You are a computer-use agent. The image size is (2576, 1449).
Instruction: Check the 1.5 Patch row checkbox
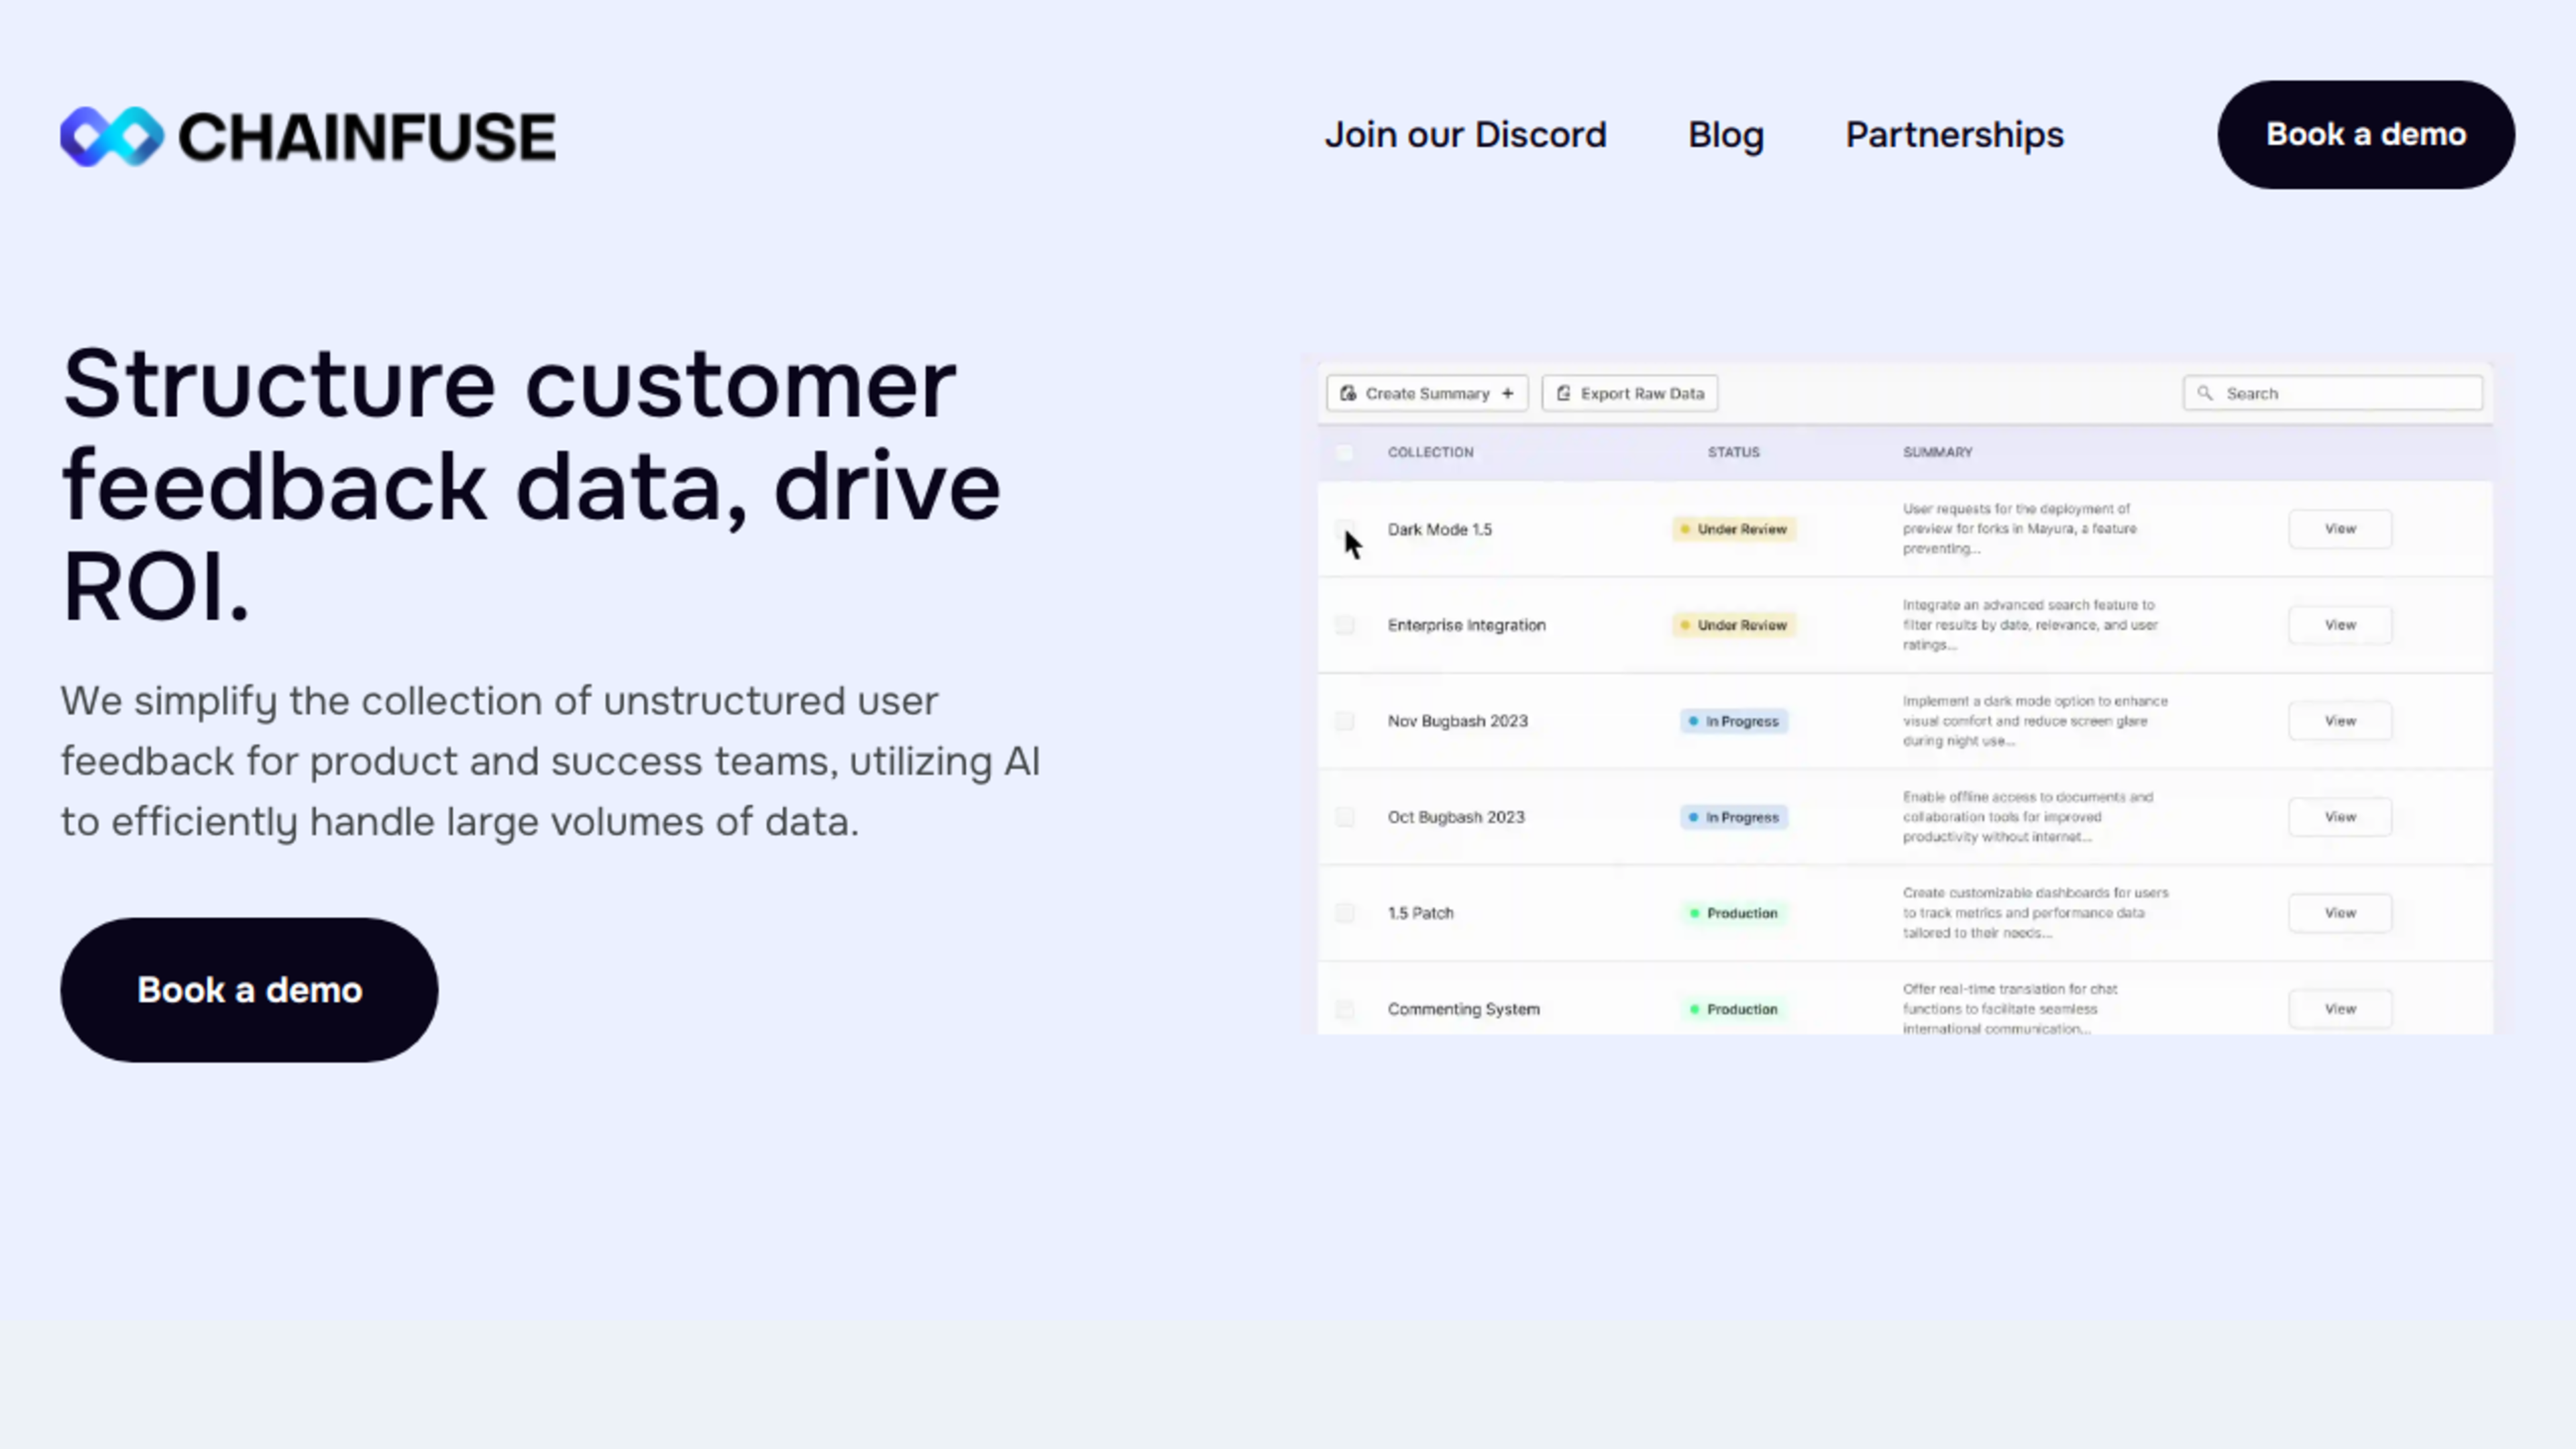coord(1345,913)
